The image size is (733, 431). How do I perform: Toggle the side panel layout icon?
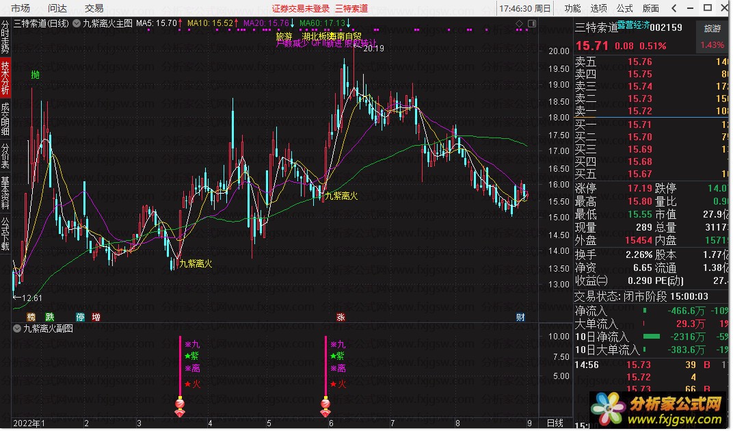[532, 23]
